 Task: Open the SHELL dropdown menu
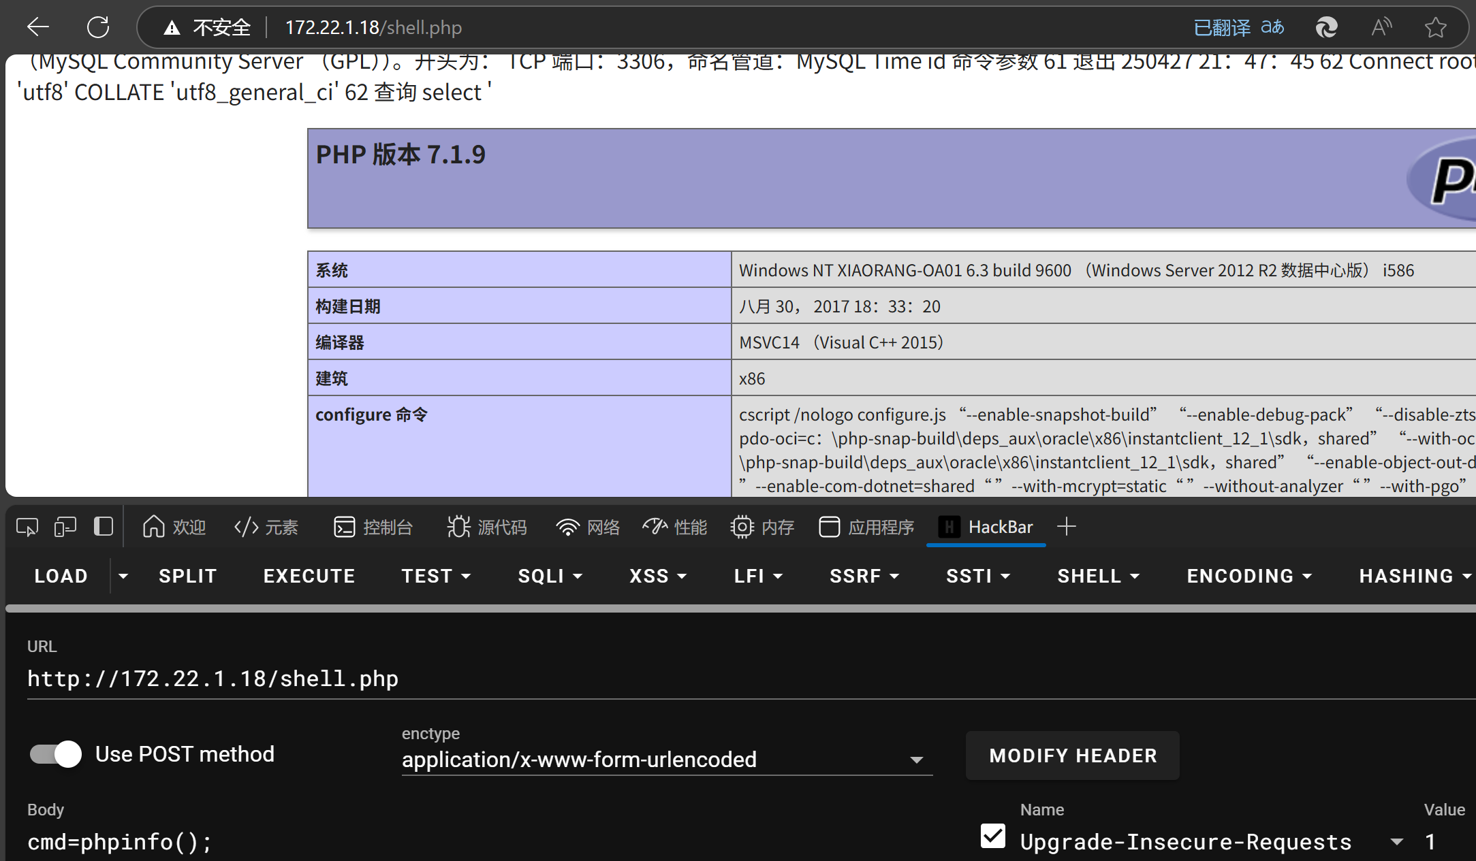[x=1098, y=576]
